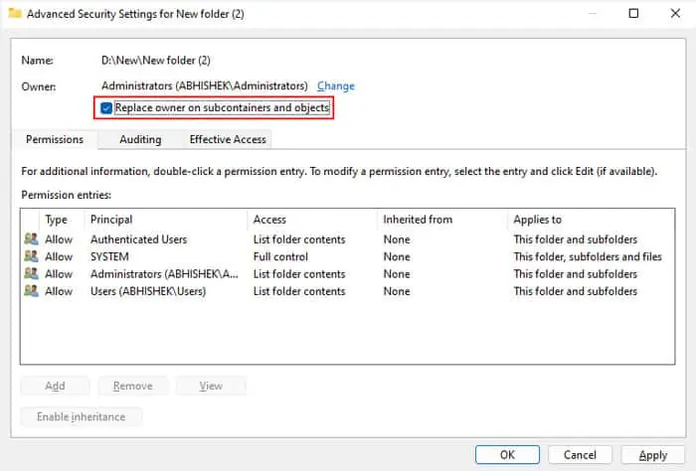
Task: Click the Enable inheritance button
Action: tap(82, 417)
